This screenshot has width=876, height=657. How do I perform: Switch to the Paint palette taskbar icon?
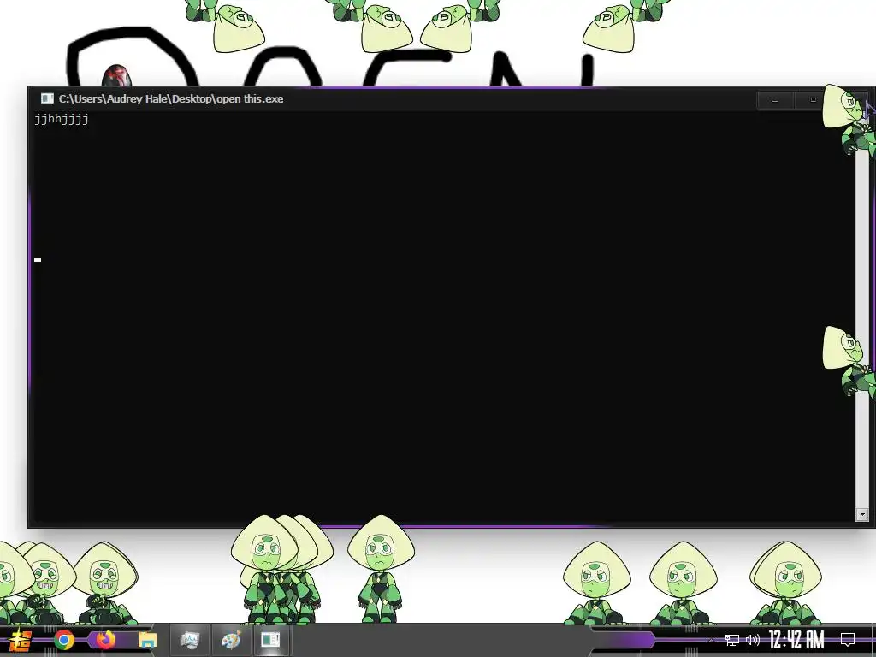coord(231,640)
